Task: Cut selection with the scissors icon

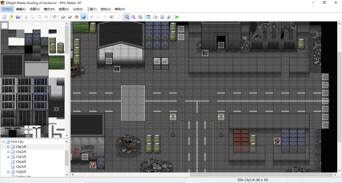Action: [x=26, y=17]
